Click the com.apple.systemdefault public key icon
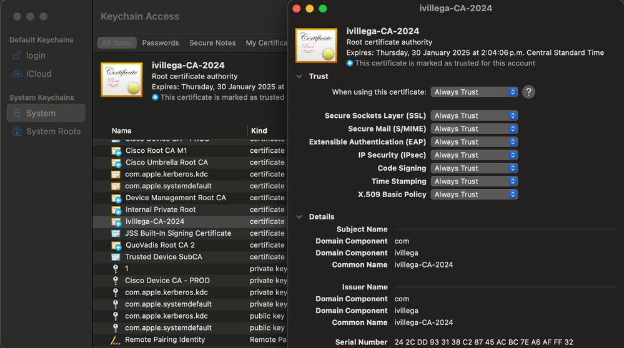Screen dimensions: 624x348 (116, 328)
